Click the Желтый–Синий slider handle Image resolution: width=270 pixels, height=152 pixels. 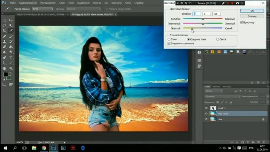tap(192, 29)
